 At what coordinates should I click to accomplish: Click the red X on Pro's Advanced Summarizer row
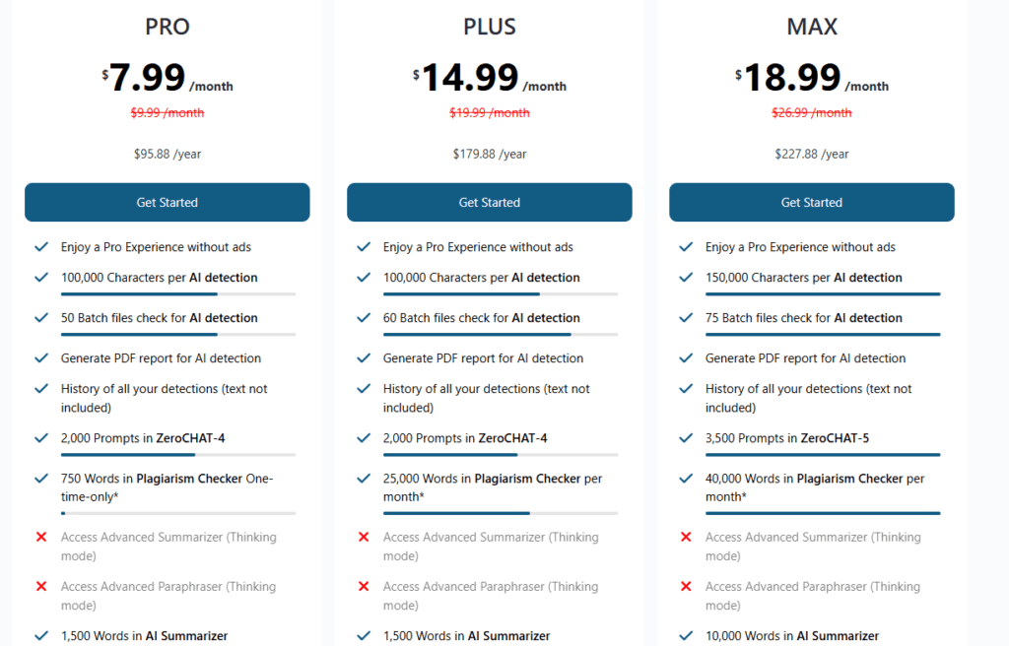tap(40, 537)
